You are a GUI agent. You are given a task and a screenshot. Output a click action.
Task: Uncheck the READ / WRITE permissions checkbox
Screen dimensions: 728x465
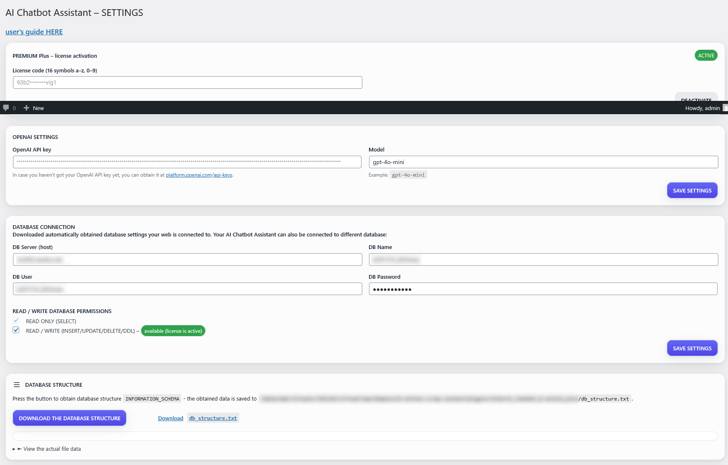point(16,330)
